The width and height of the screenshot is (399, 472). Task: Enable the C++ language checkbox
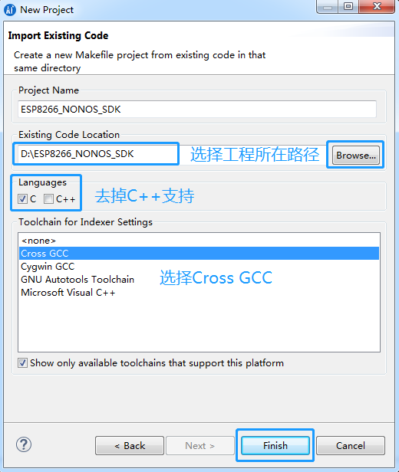(x=48, y=199)
